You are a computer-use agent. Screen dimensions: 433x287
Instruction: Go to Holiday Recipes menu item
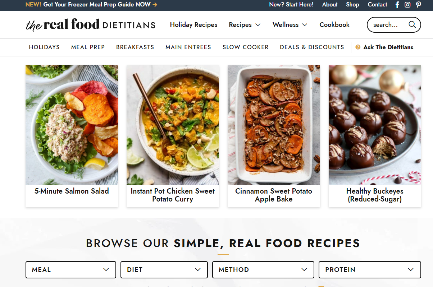coord(193,25)
